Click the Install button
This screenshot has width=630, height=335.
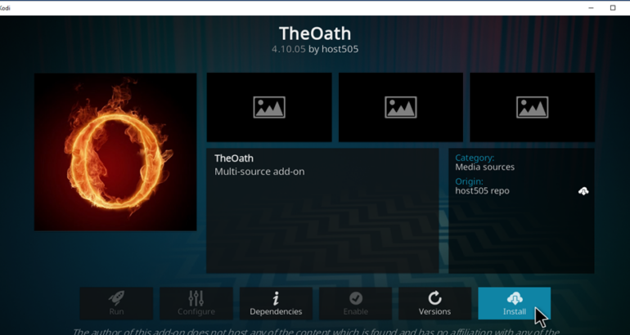[515, 303]
